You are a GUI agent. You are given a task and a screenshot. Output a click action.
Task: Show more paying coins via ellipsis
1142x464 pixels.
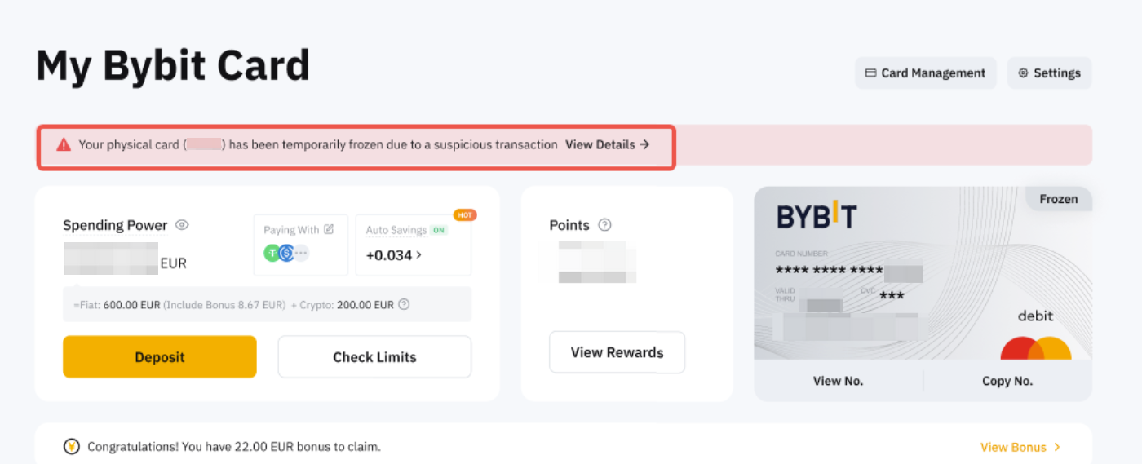301,253
